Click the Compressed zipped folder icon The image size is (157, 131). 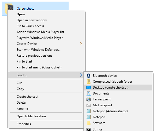(x=89, y=82)
